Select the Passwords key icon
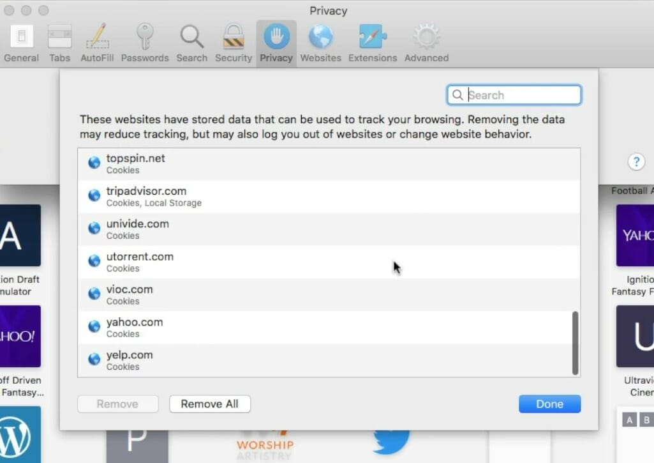 click(x=145, y=43)
